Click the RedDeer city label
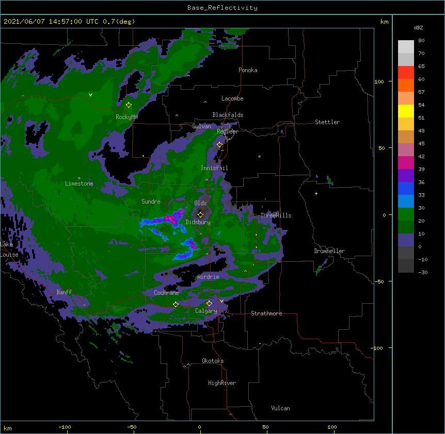 click(227, 131)
